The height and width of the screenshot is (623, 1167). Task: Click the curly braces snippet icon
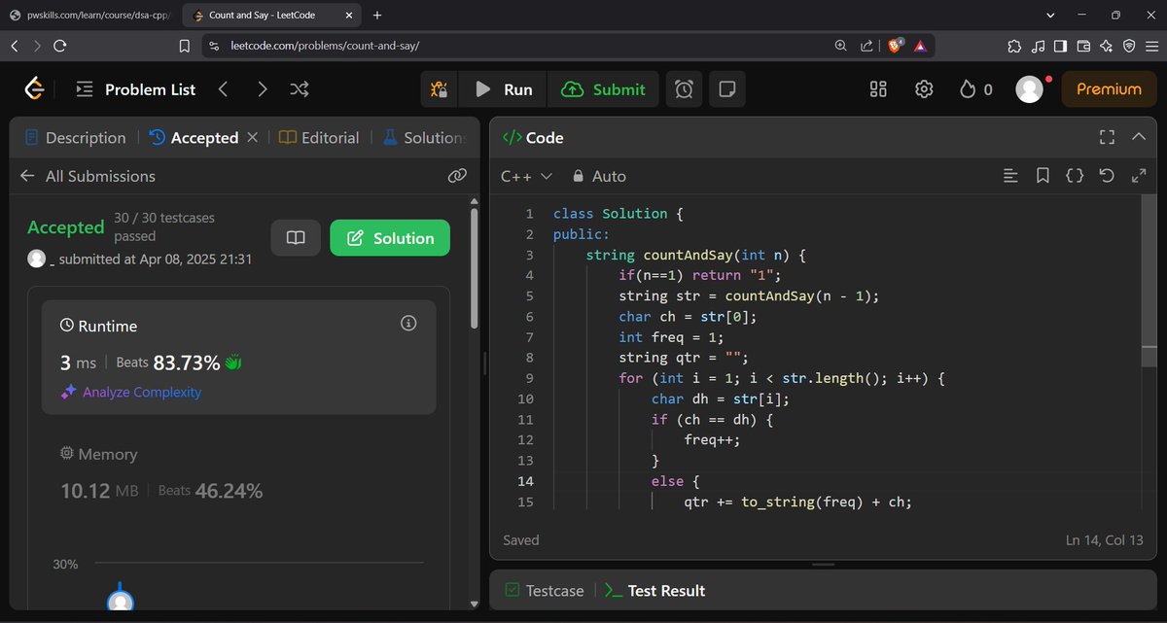(x=1075, y=176)
